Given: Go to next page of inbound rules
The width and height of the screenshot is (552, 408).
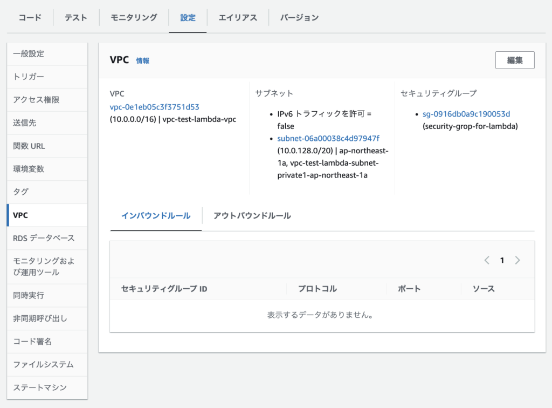Looking at the screenshot, I should pyautogui.click(x=517, y=260).
